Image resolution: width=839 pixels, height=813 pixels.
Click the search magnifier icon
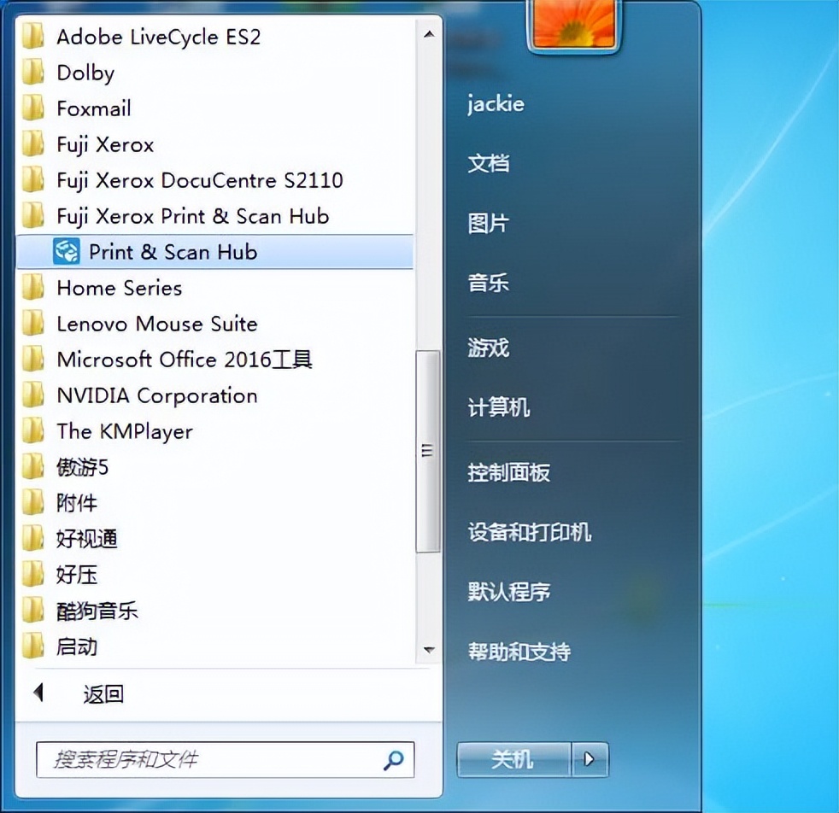coord(393,759)
